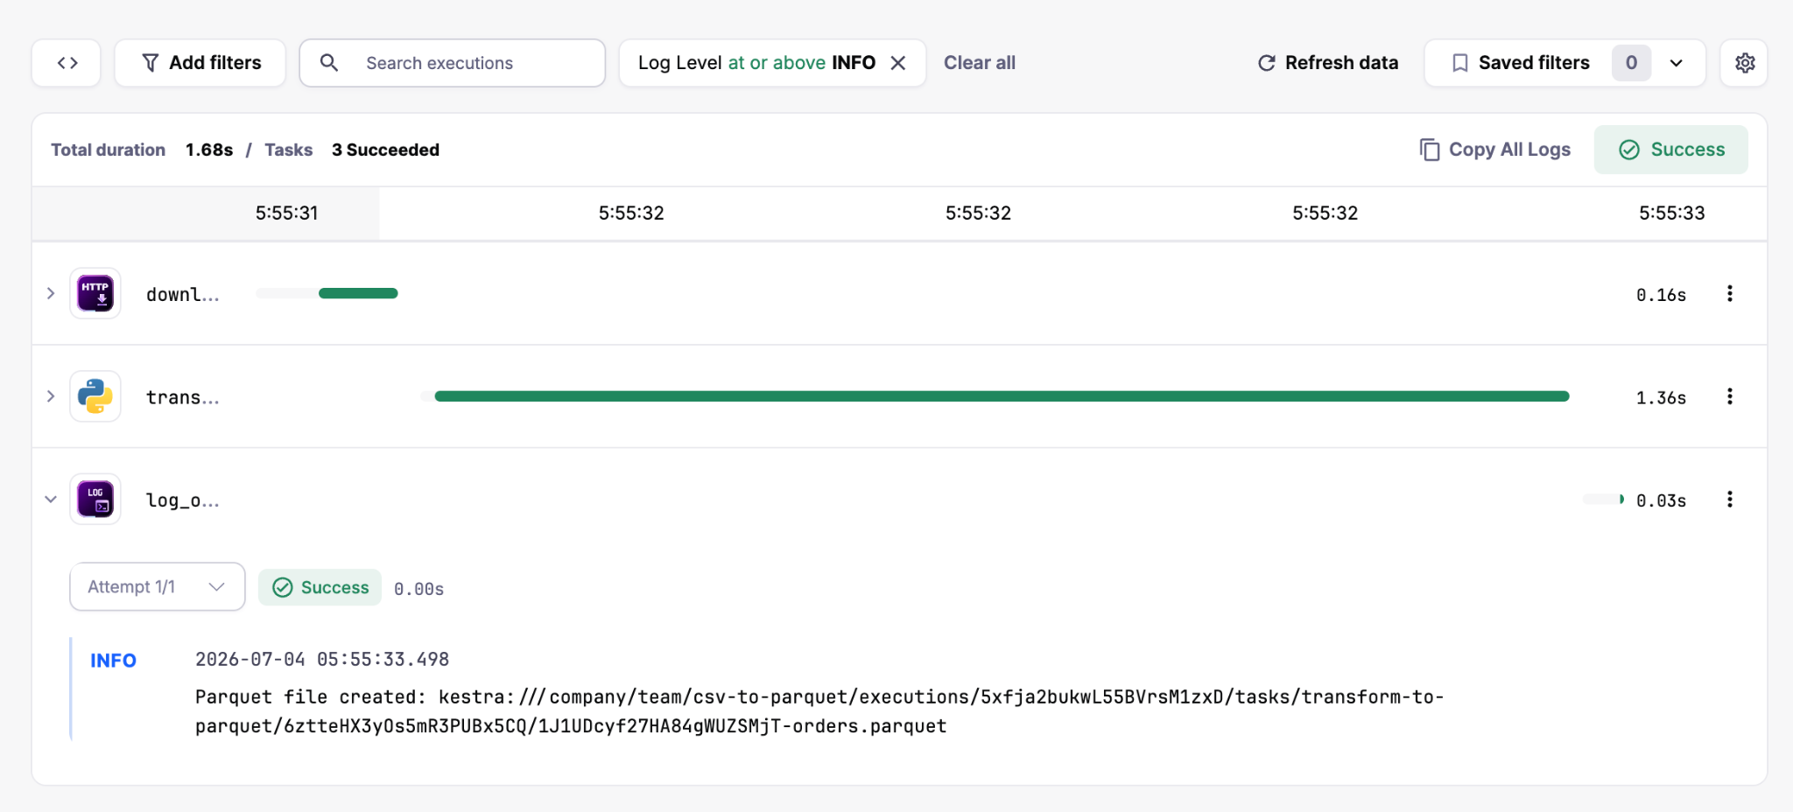Open the download task three-dot menu
Viewport: 1793px width, 812px height.
click(x=1730, y=294)
